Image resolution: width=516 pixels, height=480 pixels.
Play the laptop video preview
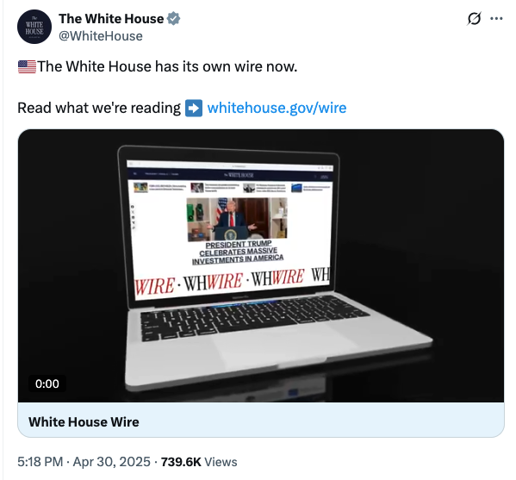coord(261,265)
